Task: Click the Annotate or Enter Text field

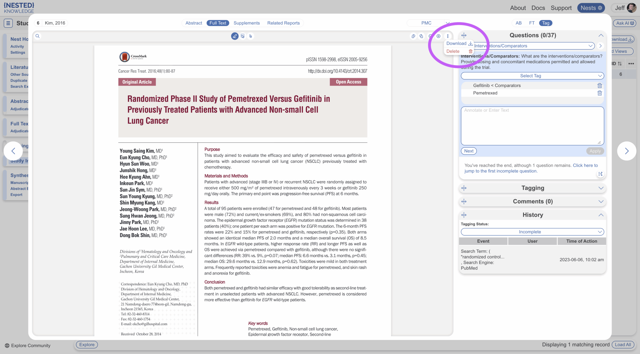Action: click(532, 126)
